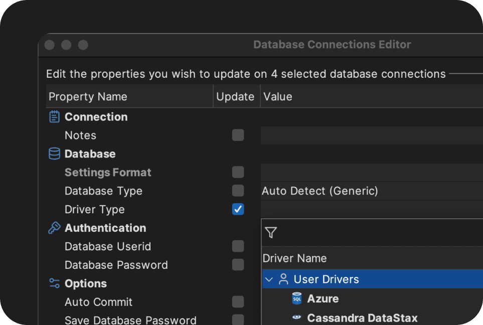Image resolution: width=483 pixels, height=325 pixels.
Task: Check the Database Userid update checkbox
Action: (238, 246)
